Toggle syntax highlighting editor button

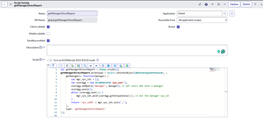[54, 65]
